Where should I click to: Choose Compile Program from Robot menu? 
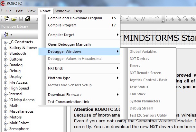pyautogui.click(x=79, y=25)
